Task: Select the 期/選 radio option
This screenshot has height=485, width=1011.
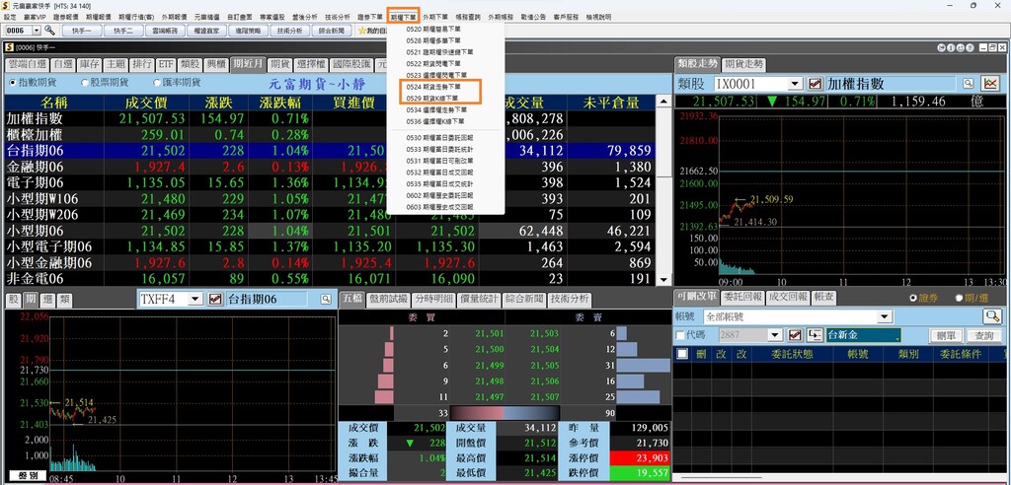Action: pos(959,299)
